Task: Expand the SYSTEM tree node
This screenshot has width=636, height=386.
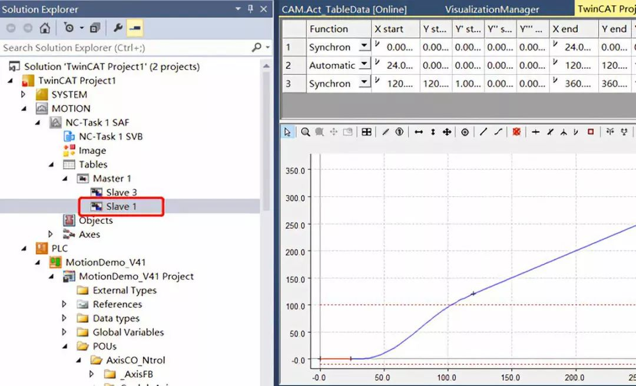Action: (23, 94)
